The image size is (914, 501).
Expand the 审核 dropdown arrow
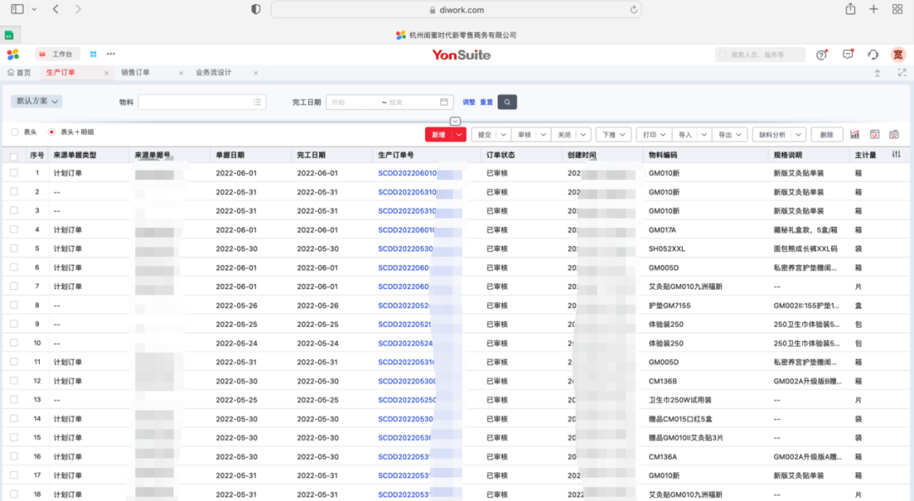543,134
